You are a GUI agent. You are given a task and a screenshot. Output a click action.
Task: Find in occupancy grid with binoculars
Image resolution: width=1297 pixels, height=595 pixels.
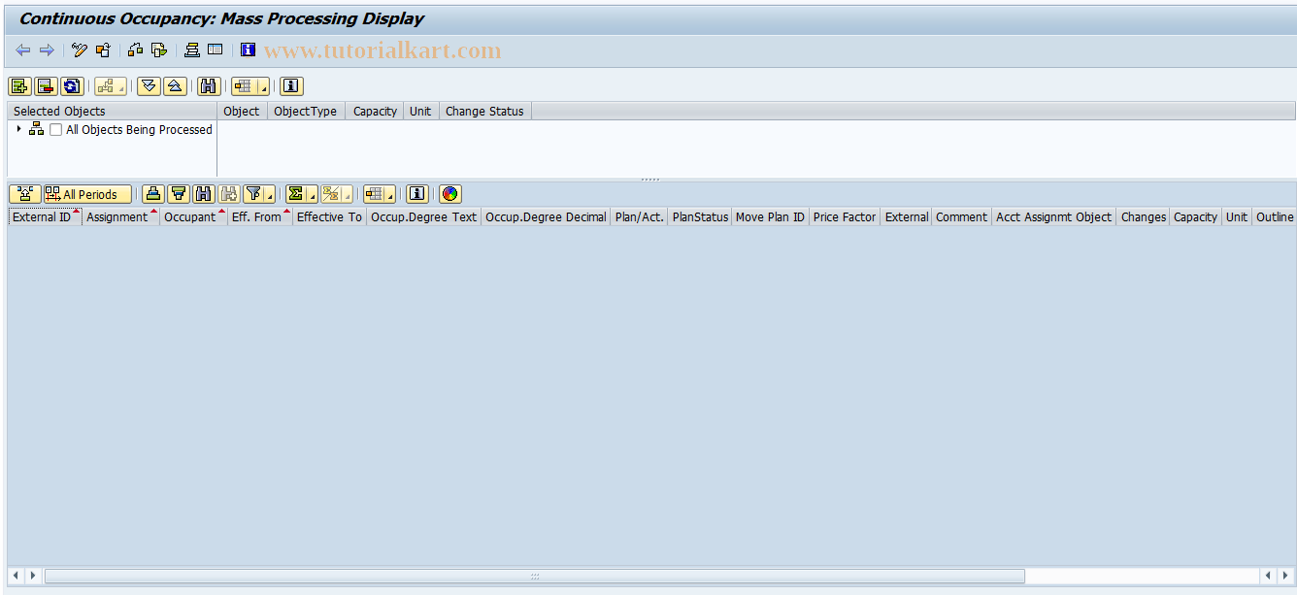(204, 194)
